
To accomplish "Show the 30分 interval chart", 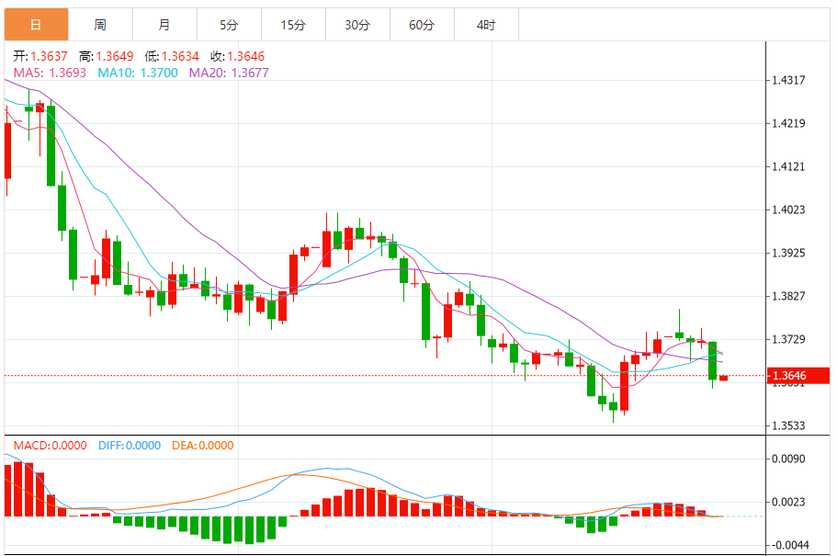I will (357, 25).
